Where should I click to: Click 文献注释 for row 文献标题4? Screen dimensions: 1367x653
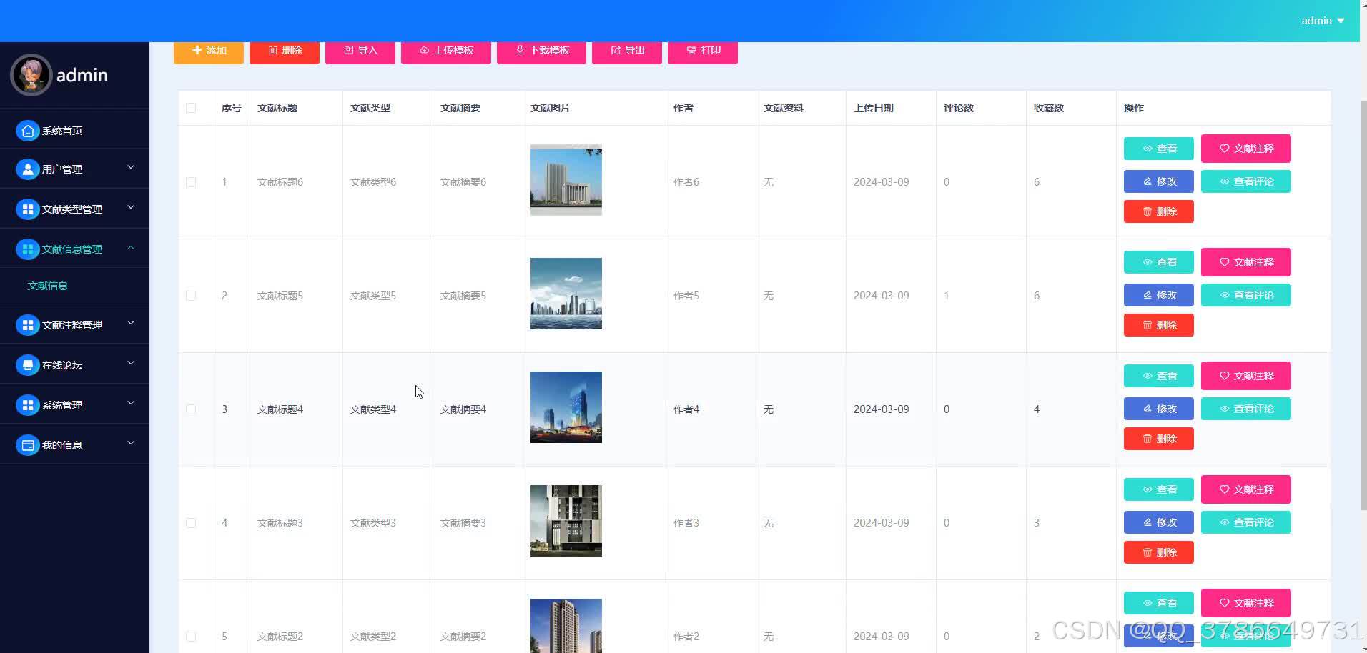[1246, 376]
